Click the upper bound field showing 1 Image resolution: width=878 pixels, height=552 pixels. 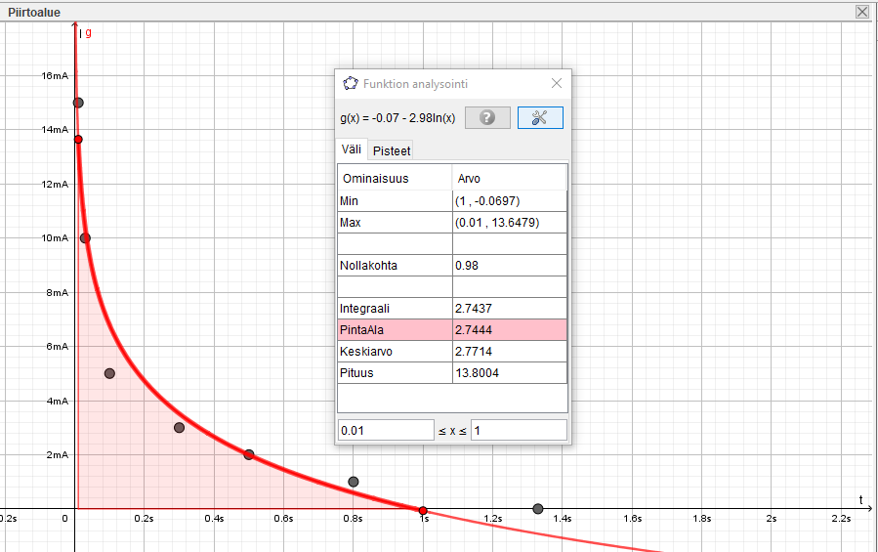(518, 430)
